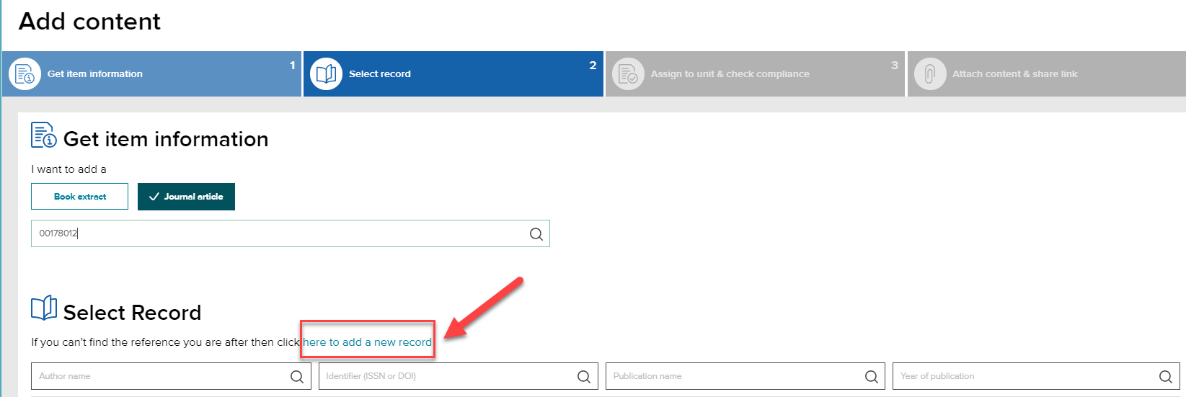
Task: Click the 'Select Record' section heading text
Action: tap(132, 313)
